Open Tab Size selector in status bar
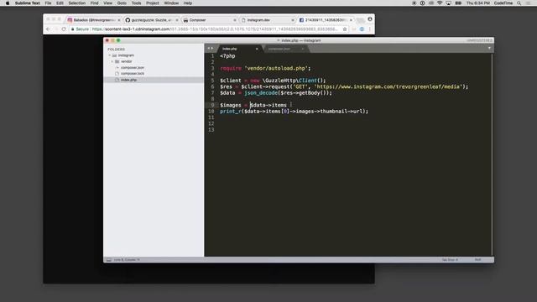This screenshot has height=302, width=537. (x=450, y=260)
